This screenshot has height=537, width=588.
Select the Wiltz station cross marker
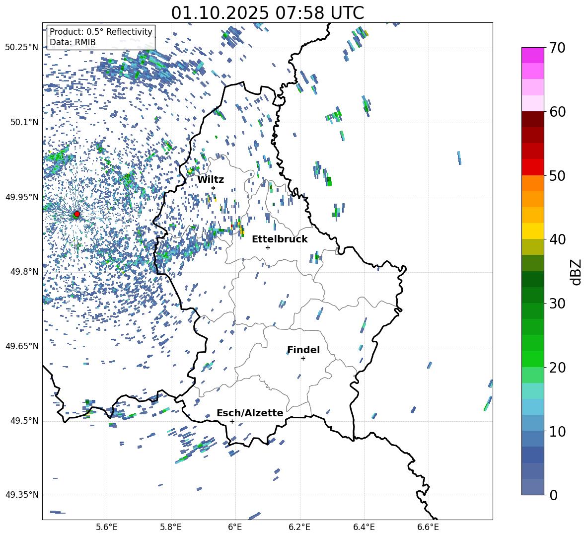coord(213,188)
